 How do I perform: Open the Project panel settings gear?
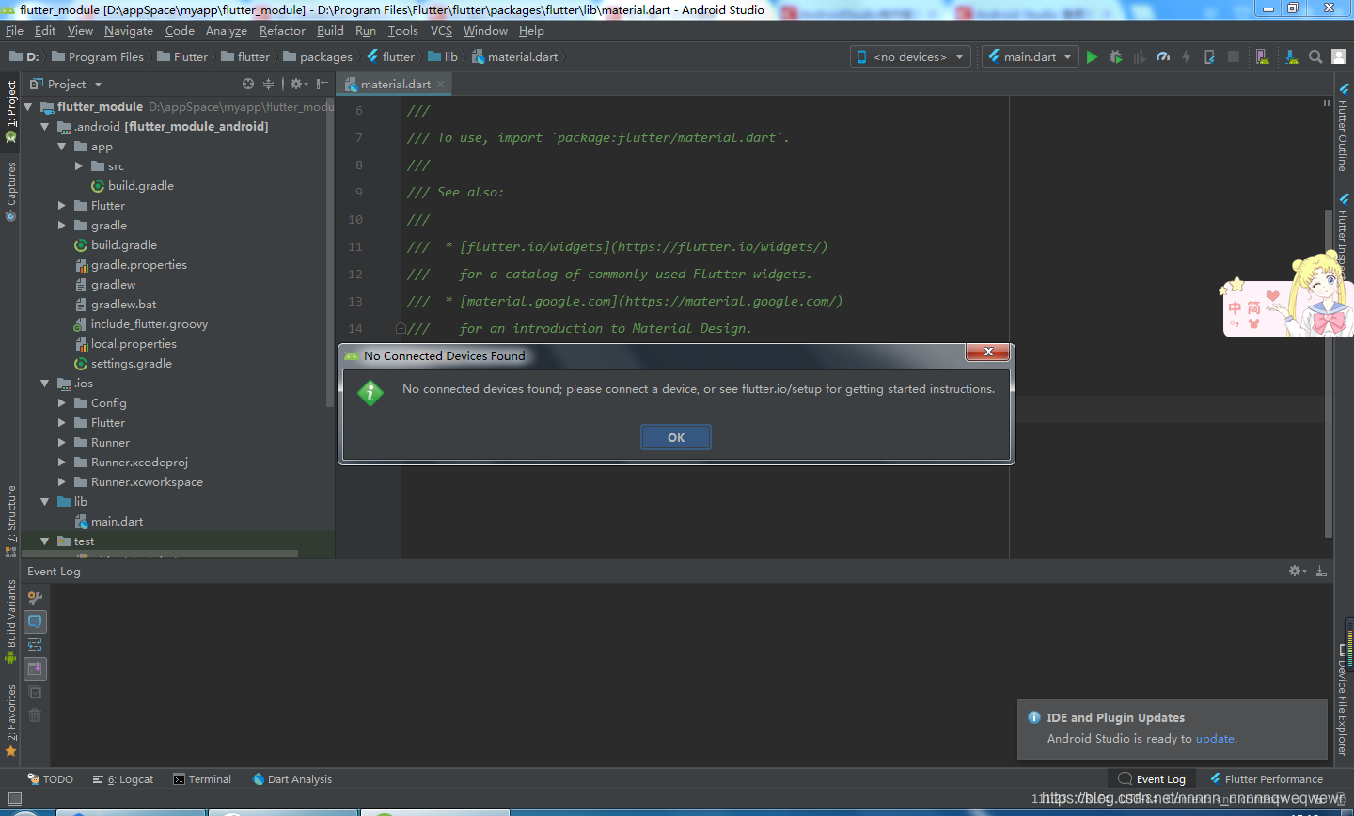298,84
